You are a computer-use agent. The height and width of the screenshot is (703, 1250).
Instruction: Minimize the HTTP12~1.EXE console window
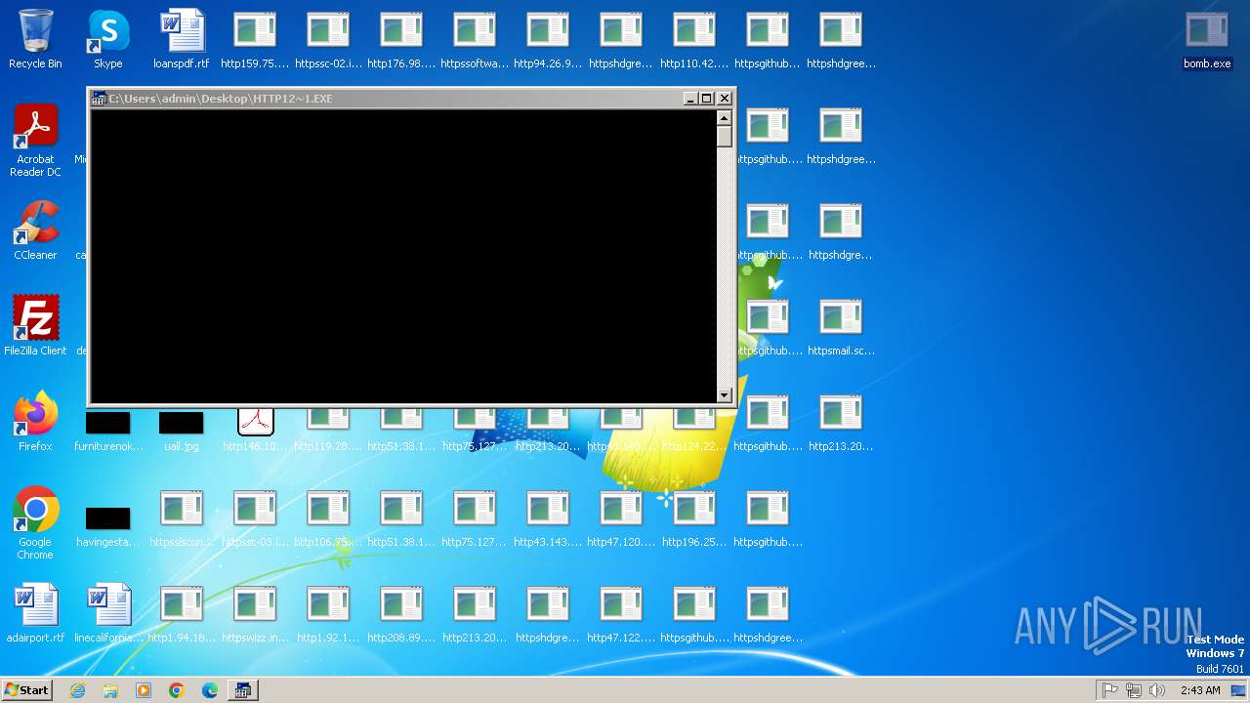pos(690,99)
